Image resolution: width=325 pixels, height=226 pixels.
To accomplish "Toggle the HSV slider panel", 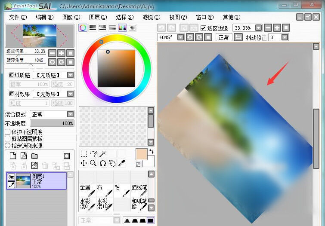I will click(x=102, y=28).
